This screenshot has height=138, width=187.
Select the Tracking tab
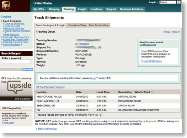pos(69,9)
